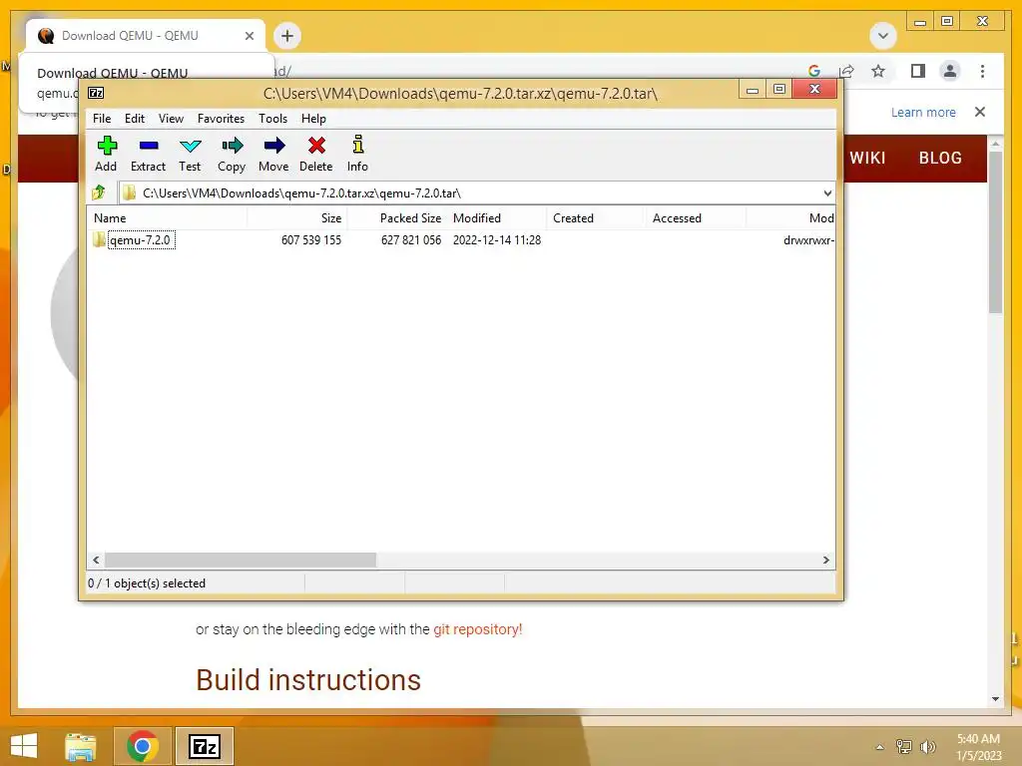The width and height of the screenshot is (1022, 766).
Task: Sort by Packed Size column header
Action: (x=397, y=218)
